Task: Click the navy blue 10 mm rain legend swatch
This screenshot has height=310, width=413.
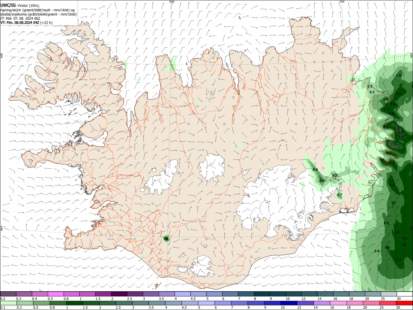Action: point(288,303)
